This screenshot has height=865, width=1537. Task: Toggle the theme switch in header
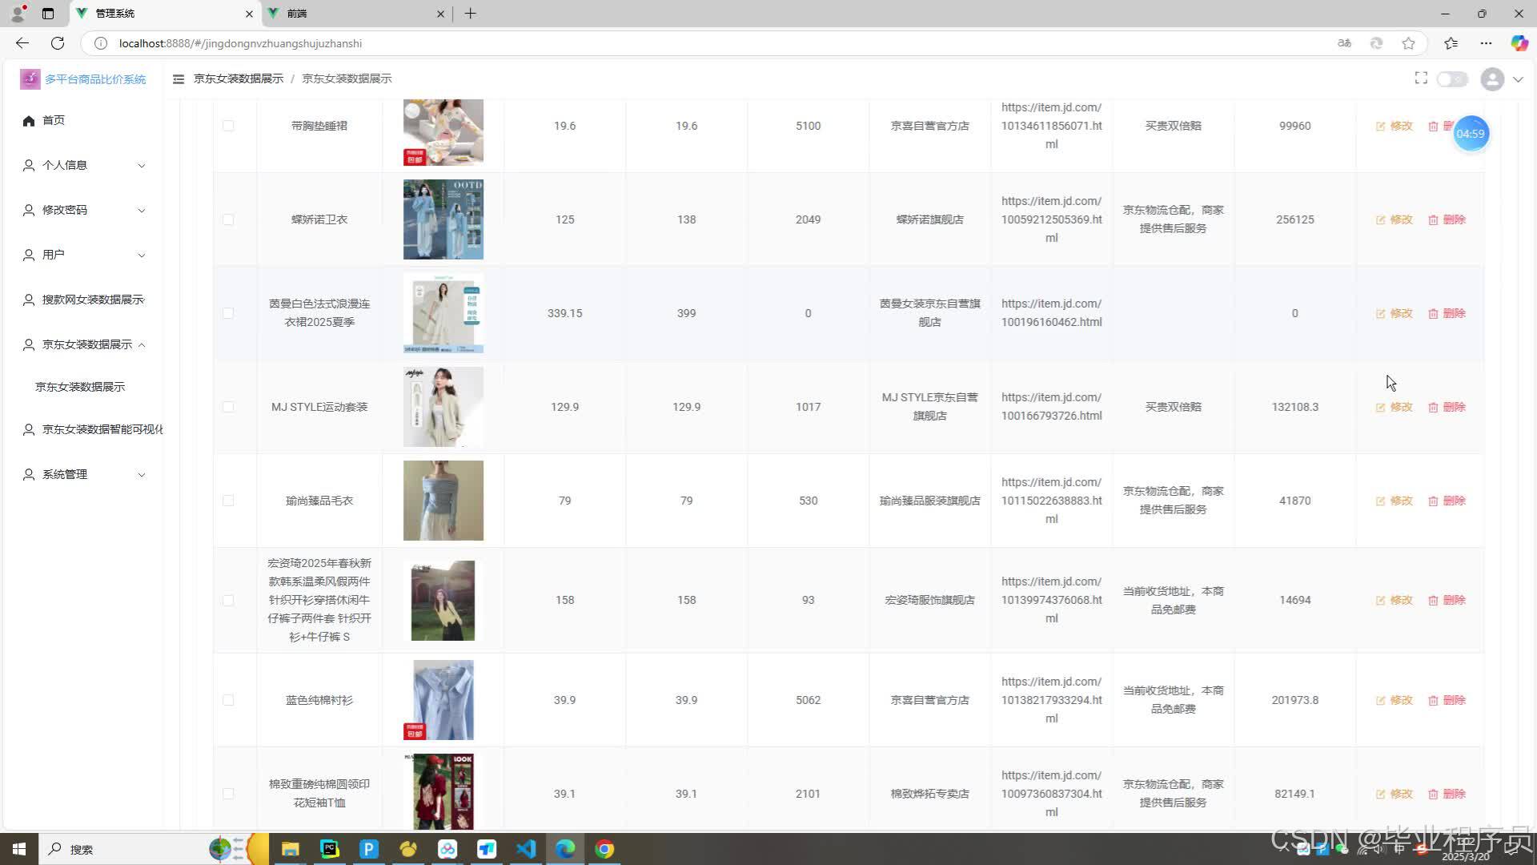click(x=1451, y=78)
